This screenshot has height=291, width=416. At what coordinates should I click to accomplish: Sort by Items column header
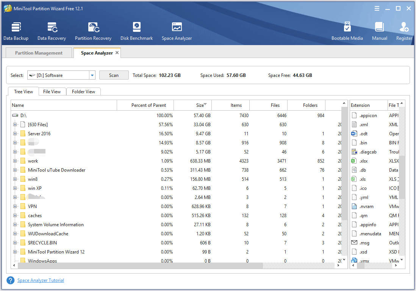(x=231, y=105)
